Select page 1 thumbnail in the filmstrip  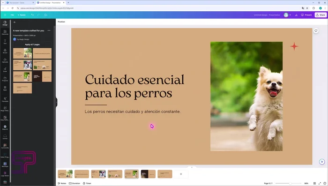click(65, 174)
